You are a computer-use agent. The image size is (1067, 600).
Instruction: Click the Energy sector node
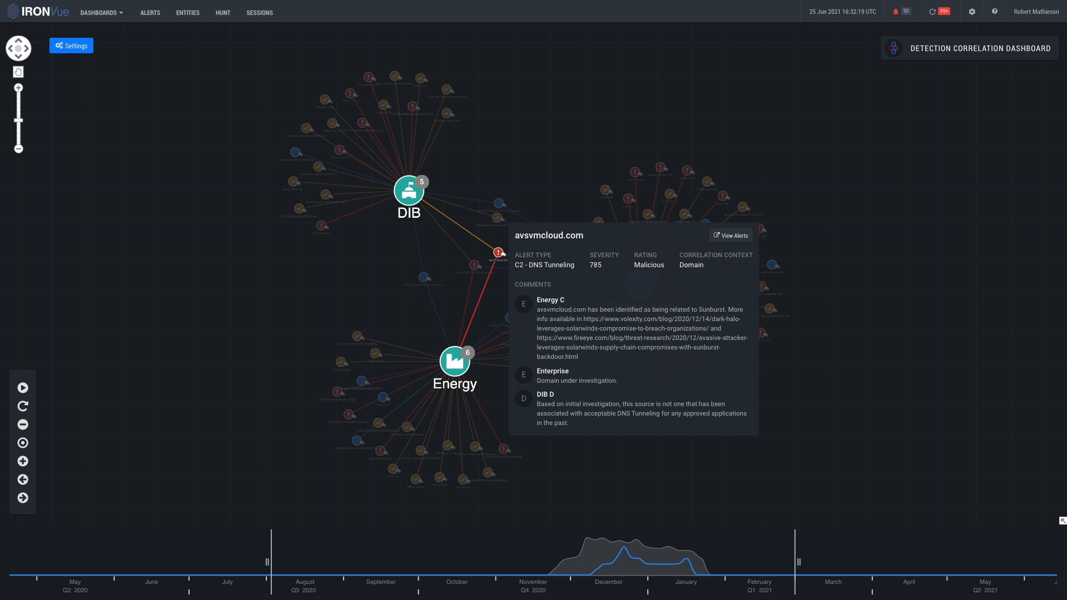point(454,362)
